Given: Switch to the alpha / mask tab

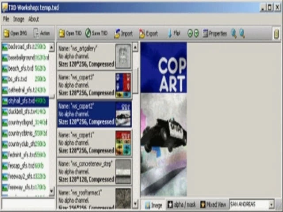Looking at the screenshot, I should [182, 205].
